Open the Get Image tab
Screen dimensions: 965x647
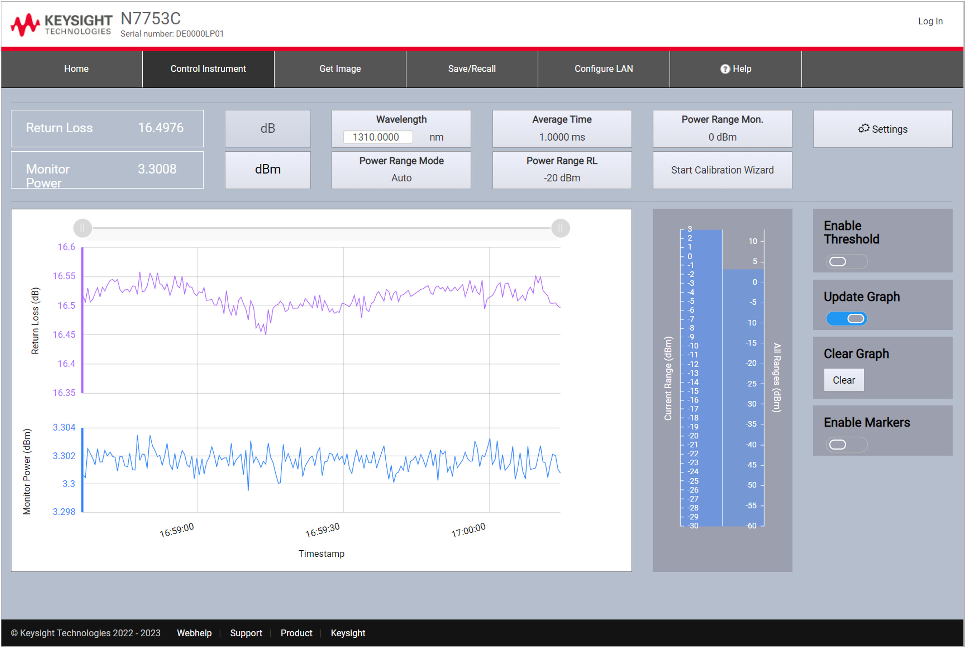pos(340,69)
